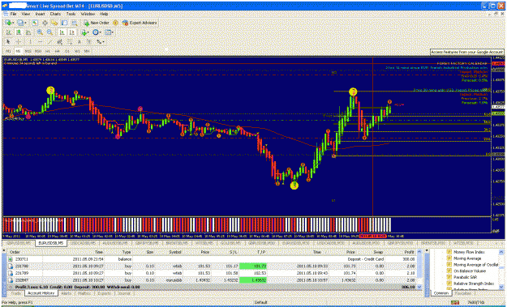Open a new chart with the toolbar icon
The height and width of the screenshot is (307, 507).
pos(8,23)
